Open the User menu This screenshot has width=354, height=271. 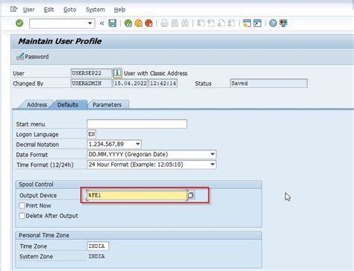[28, 10]
